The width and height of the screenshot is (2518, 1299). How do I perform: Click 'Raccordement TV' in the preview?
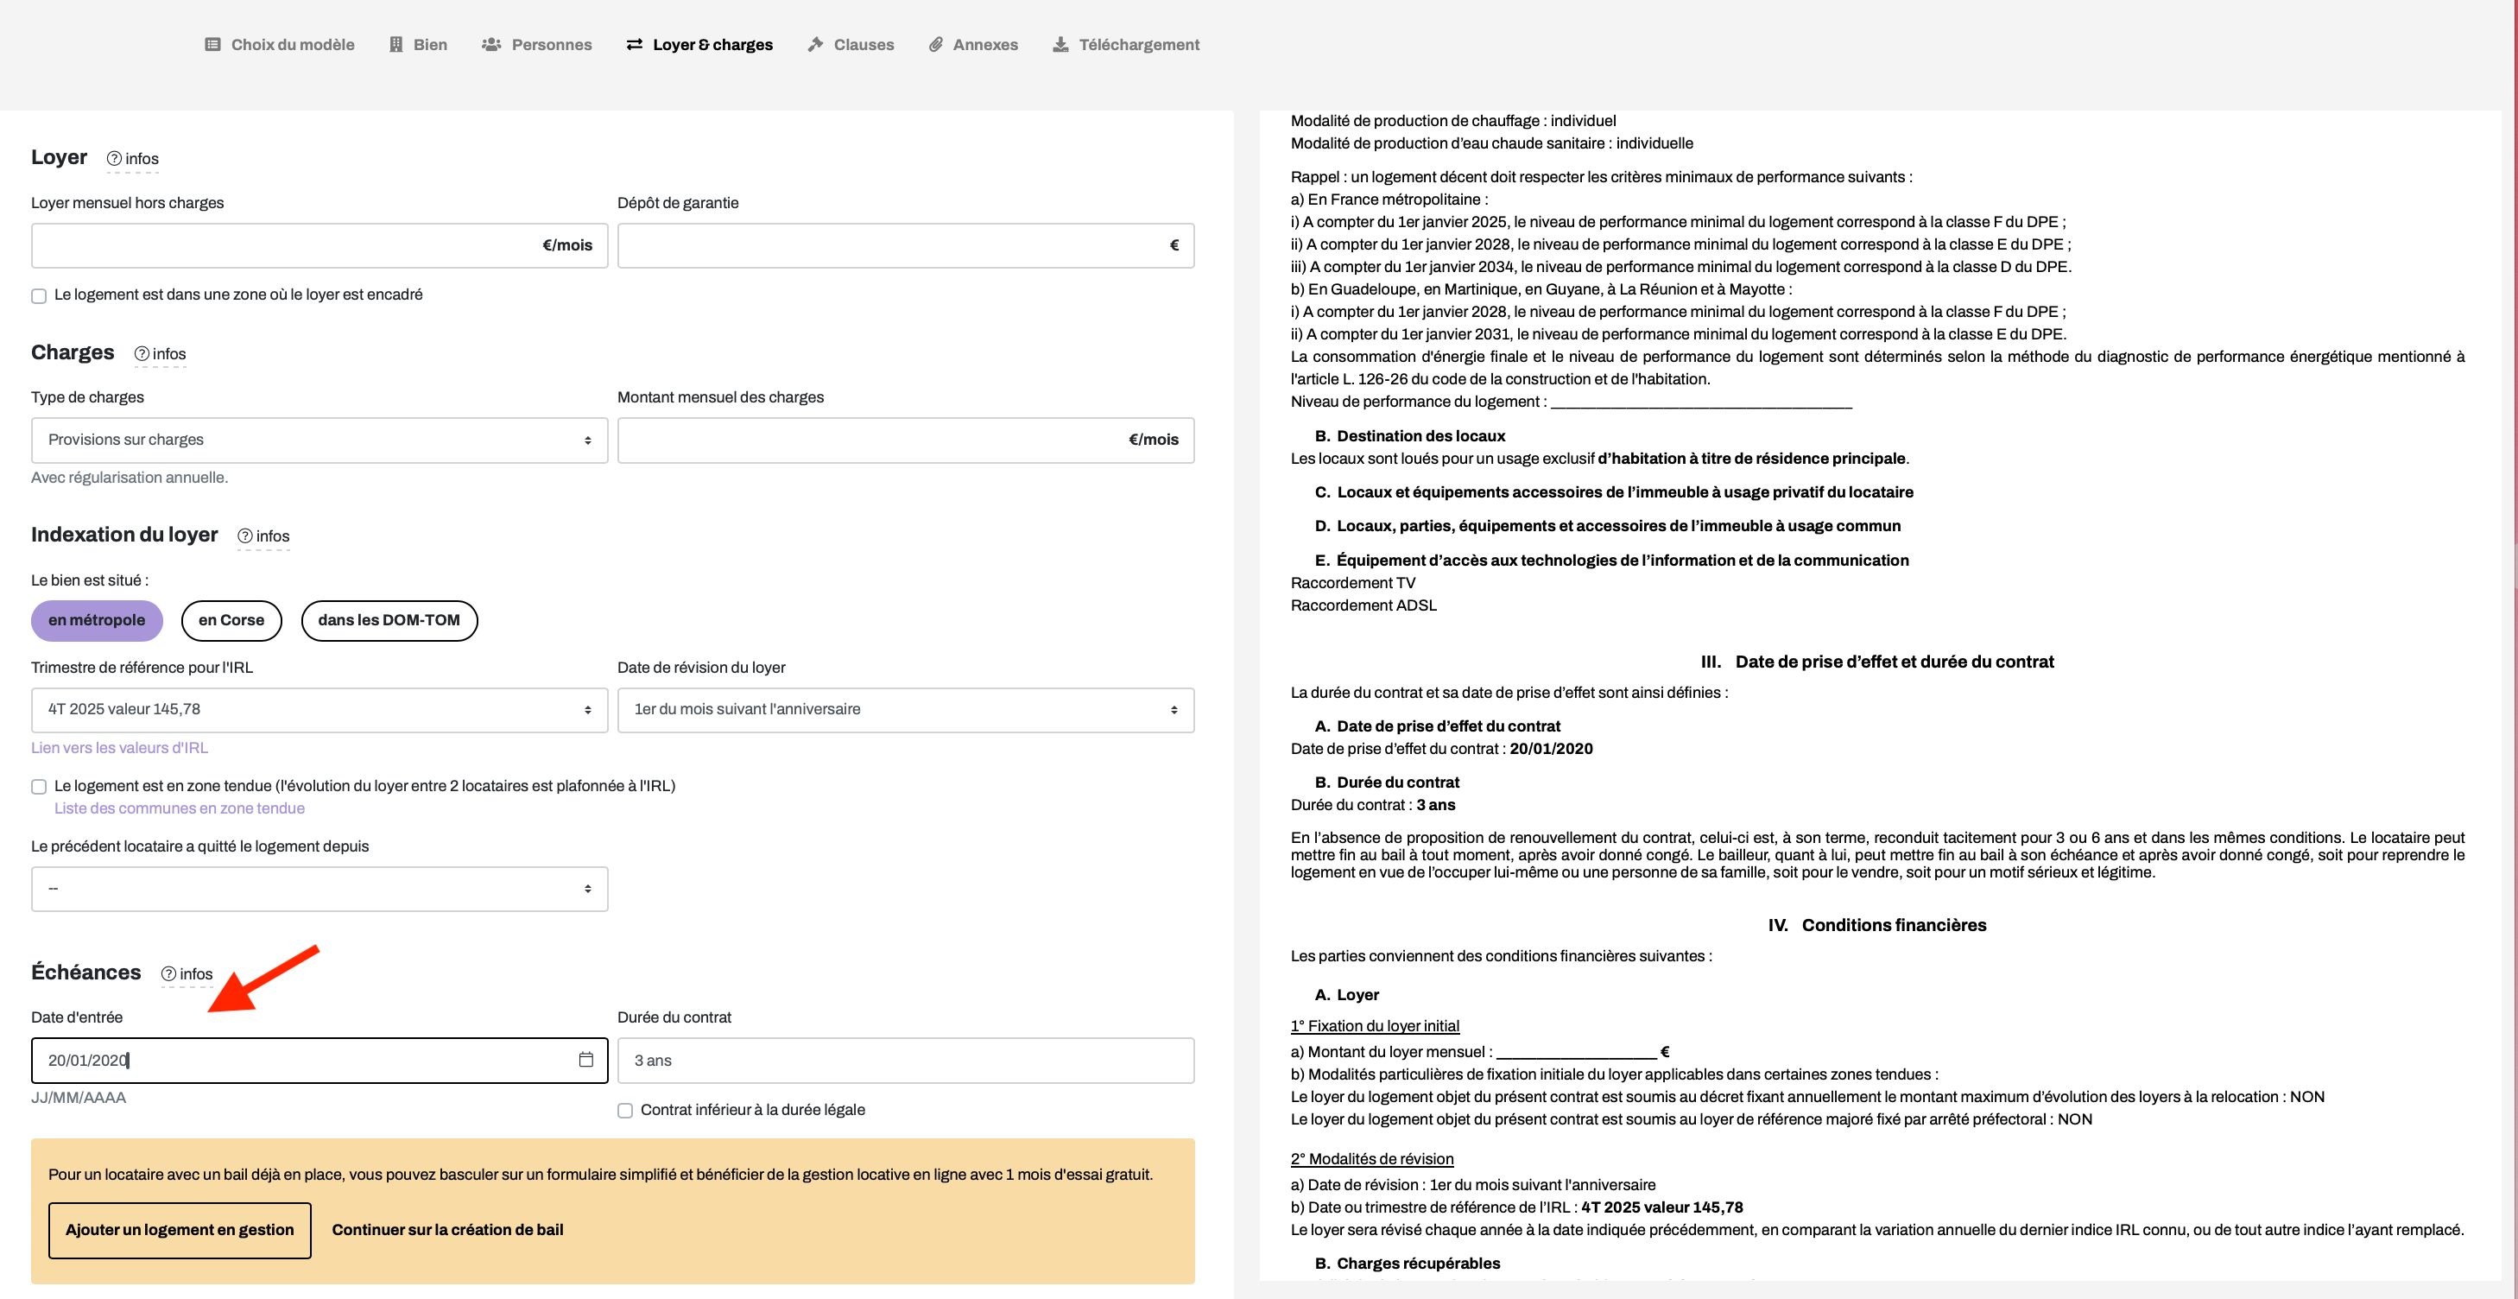point(1353,582)
